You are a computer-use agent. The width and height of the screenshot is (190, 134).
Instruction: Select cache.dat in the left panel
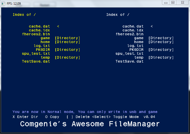[40, 26]
